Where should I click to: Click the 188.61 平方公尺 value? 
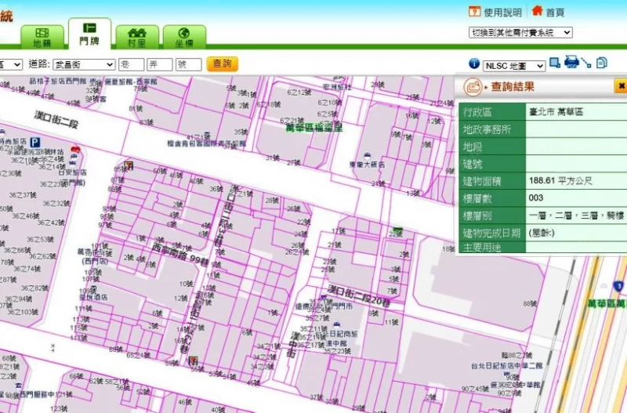(x=560, y=181)
